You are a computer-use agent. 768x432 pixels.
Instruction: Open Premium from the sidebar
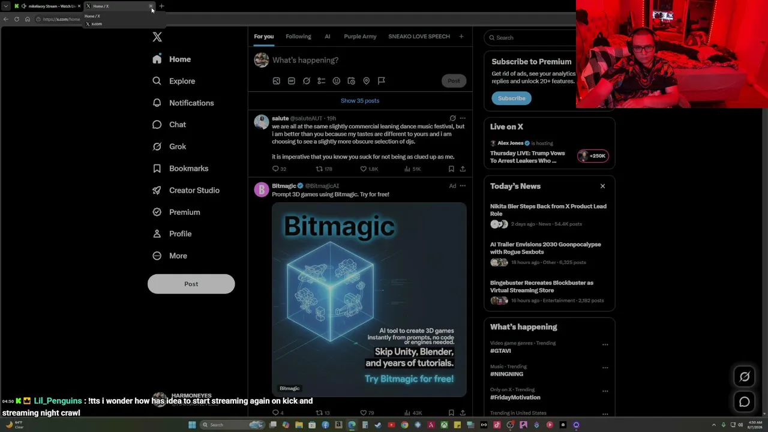(176, 212)
